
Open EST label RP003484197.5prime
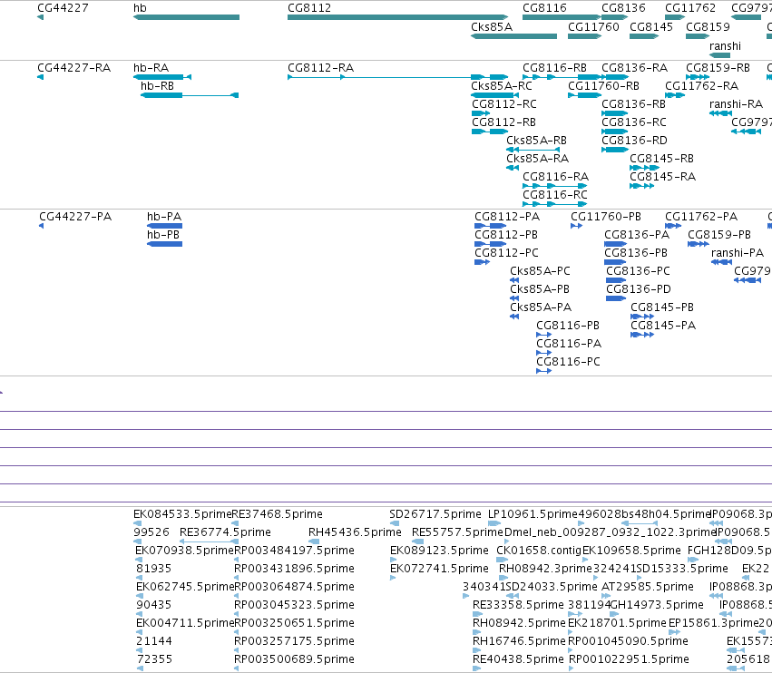[x=295, y=551]
